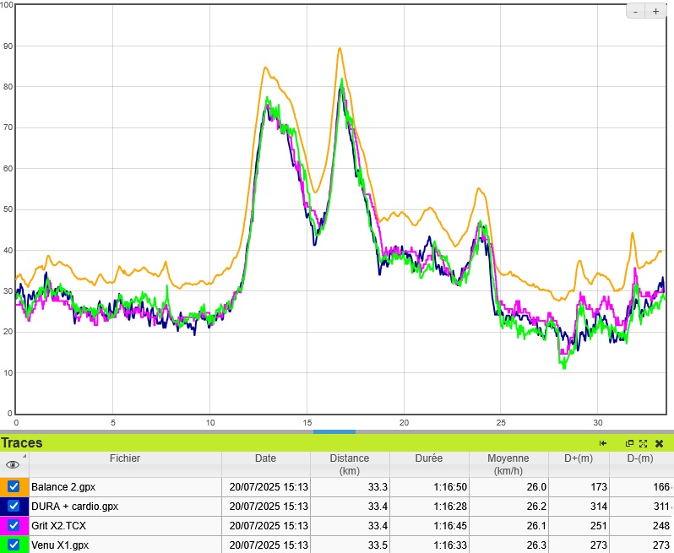The width and height of the screenshot is (674, 553).
Task: Collapse the Traces panel to the side
Action: point(603,443)
